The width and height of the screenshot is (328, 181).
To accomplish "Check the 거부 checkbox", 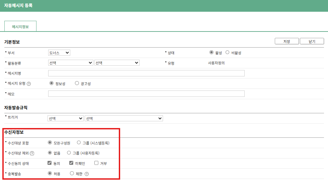I will [96, 163].
